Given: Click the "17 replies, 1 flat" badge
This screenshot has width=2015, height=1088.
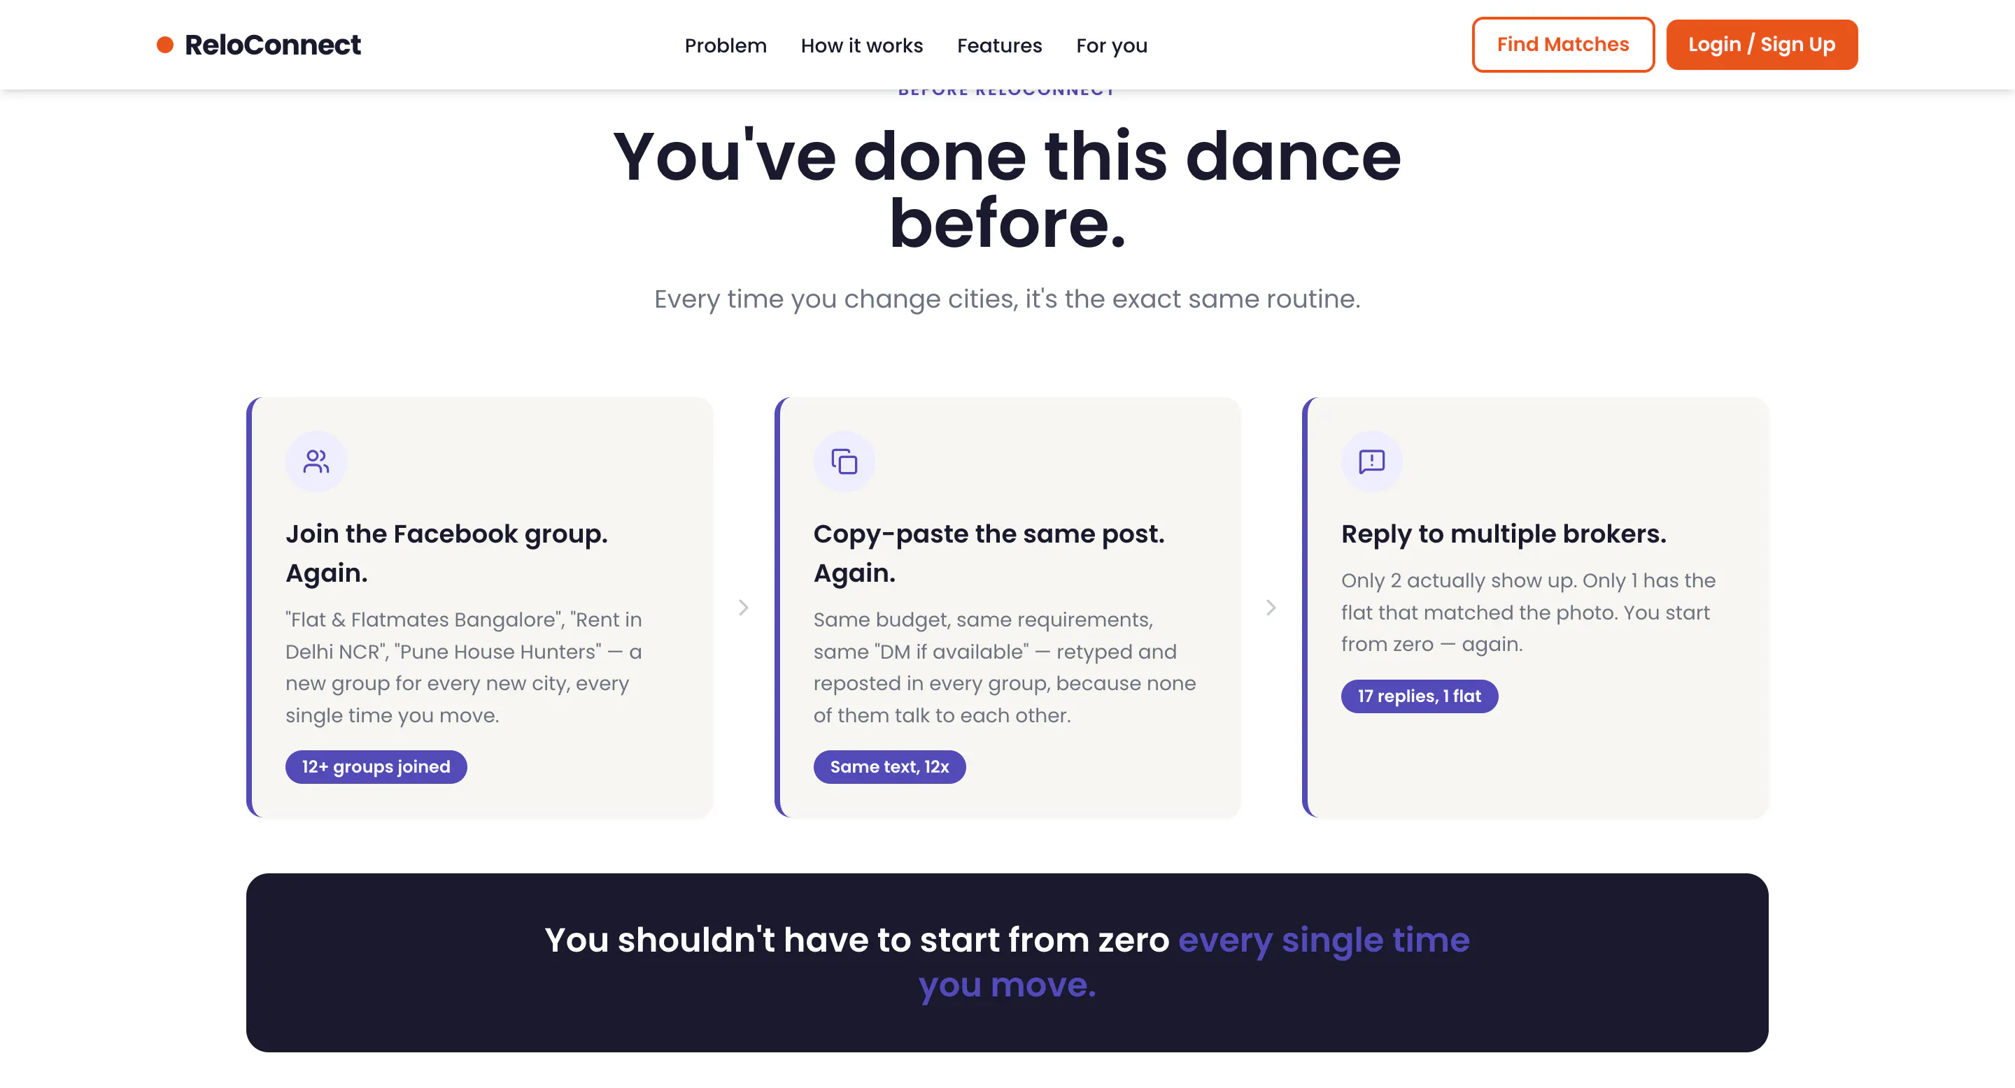Looking at the screenshot, I should pos(1419,696).
